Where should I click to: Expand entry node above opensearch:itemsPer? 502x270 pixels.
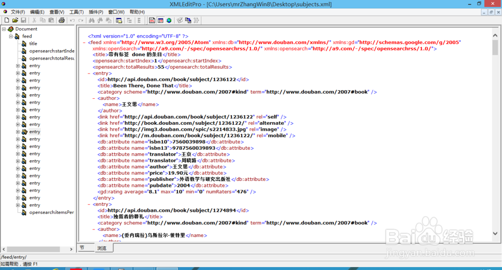[x=18, y=205]
